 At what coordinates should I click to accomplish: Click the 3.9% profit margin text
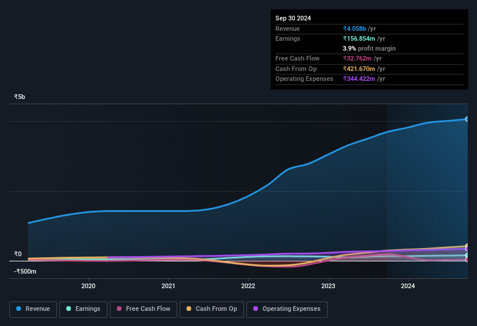pyautogui.click(x=369, y=48)
